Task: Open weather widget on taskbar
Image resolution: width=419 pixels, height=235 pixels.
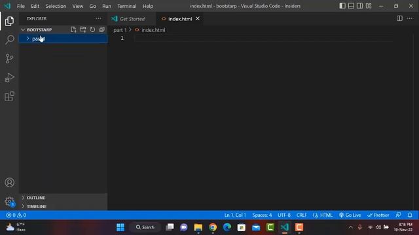Action: (16, 227)
